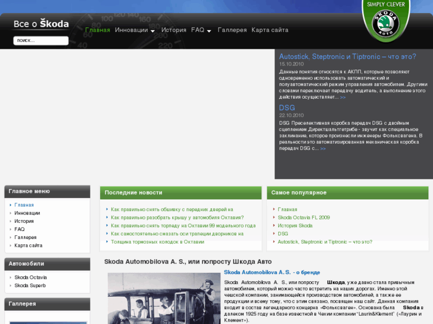Viewport: 433px width, 324px height.
Task: Click the 'Самое популярное' panel header
Action: (x=348, y=193)
